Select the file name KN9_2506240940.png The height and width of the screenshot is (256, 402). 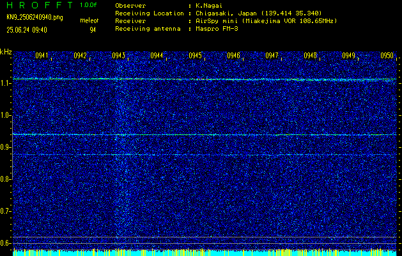coord(35,17)
